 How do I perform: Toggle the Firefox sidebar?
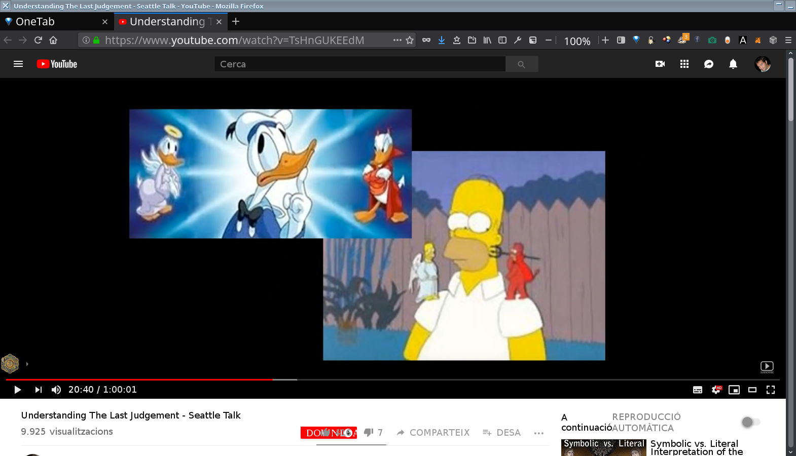tap(502, 40)
